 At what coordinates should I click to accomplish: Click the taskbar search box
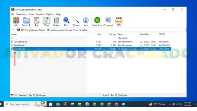point(25,104)
